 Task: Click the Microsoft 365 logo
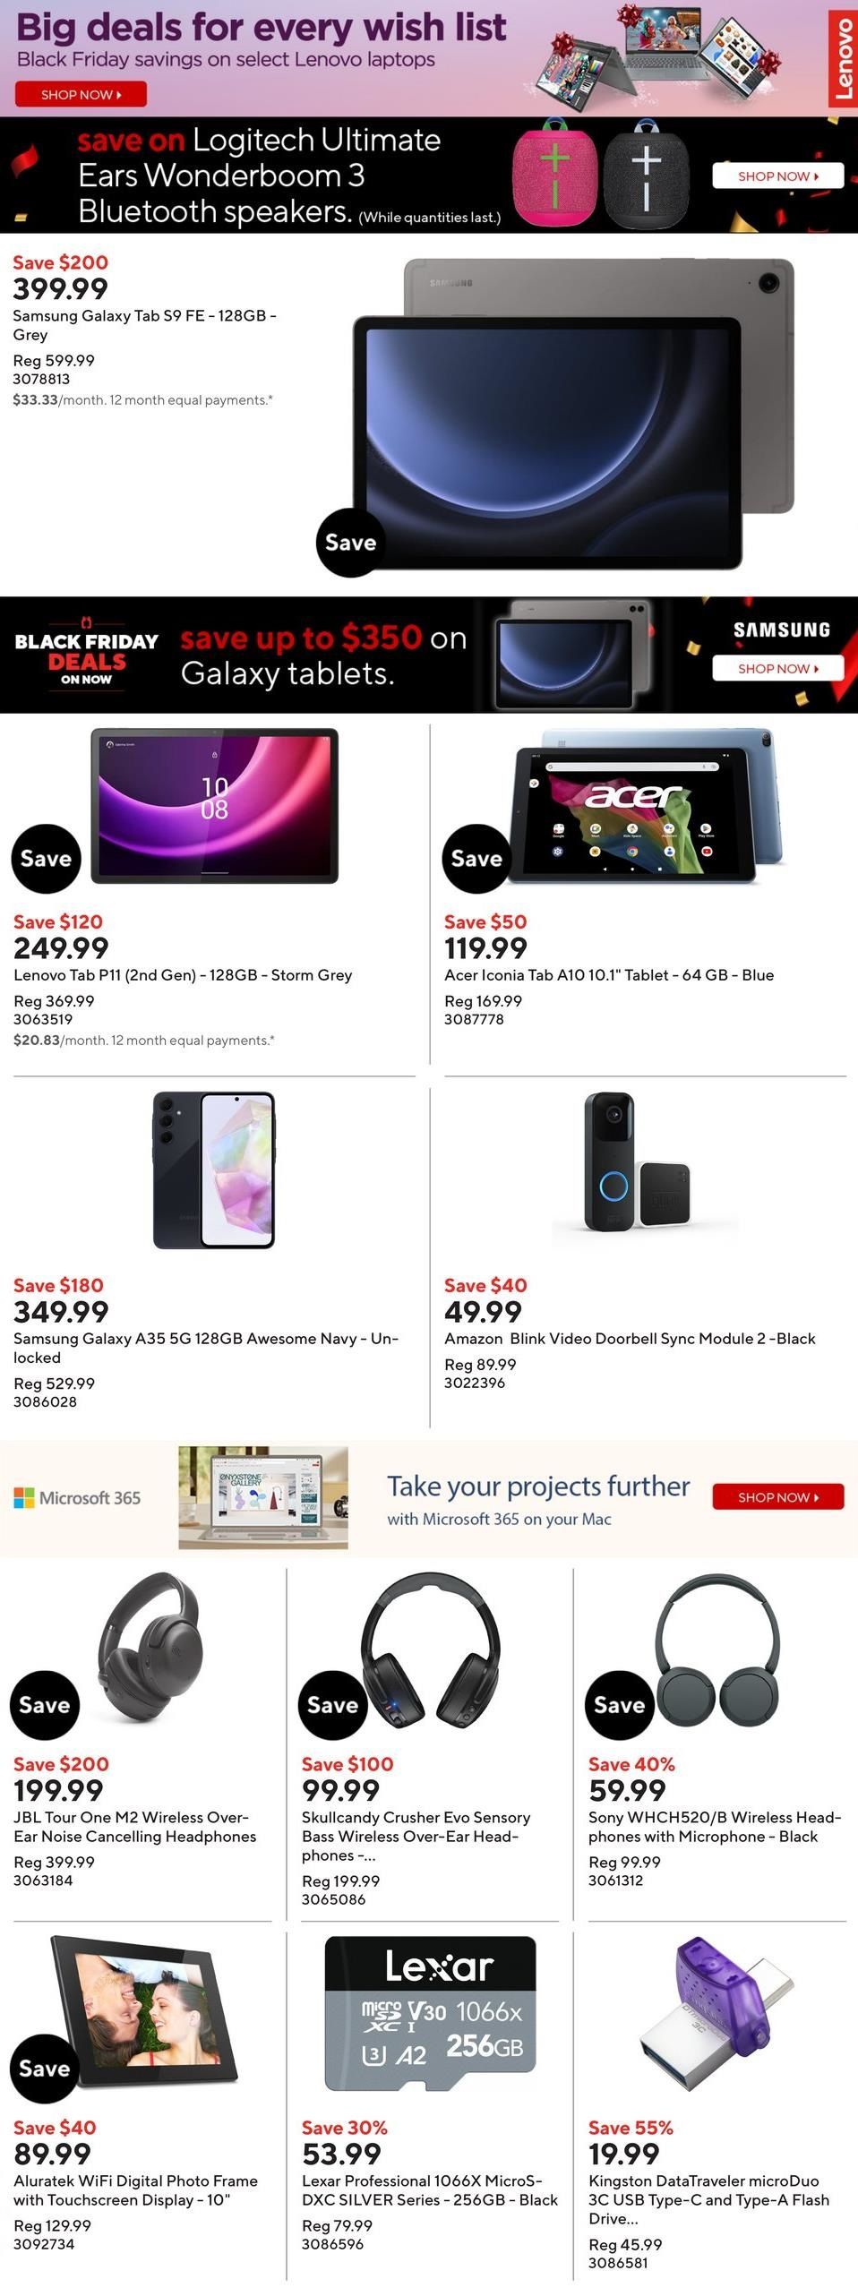coord(77,1497)
